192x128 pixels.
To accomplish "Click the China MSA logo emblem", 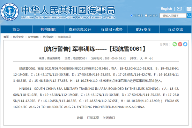I will (10, 12).
